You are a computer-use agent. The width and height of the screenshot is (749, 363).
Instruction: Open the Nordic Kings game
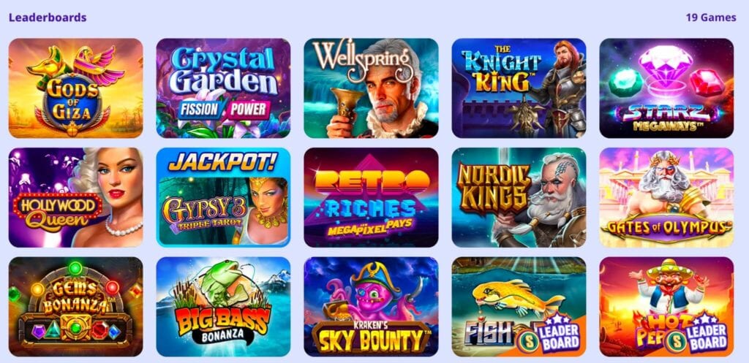pos(519,197)
